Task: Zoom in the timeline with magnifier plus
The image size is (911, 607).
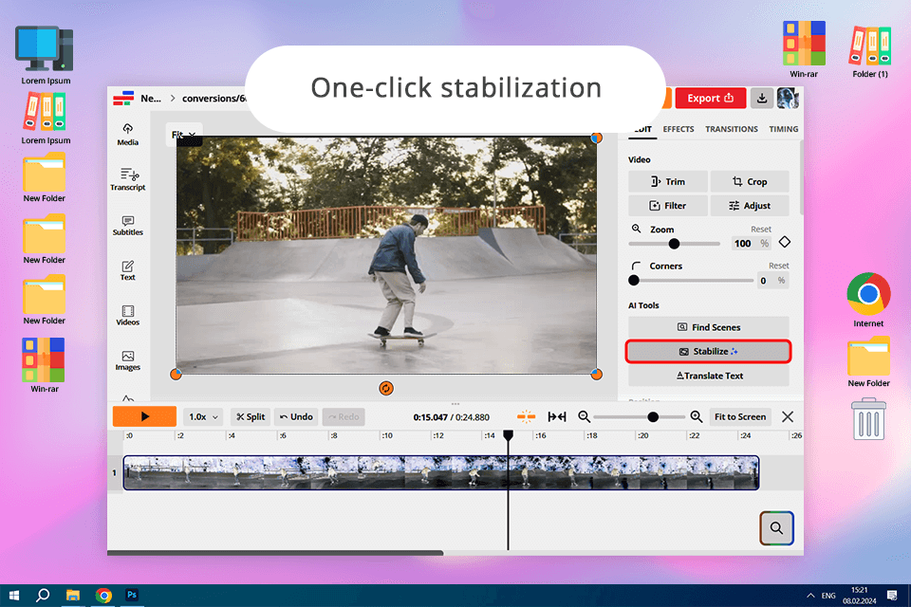Action: (x=696, y=416)
